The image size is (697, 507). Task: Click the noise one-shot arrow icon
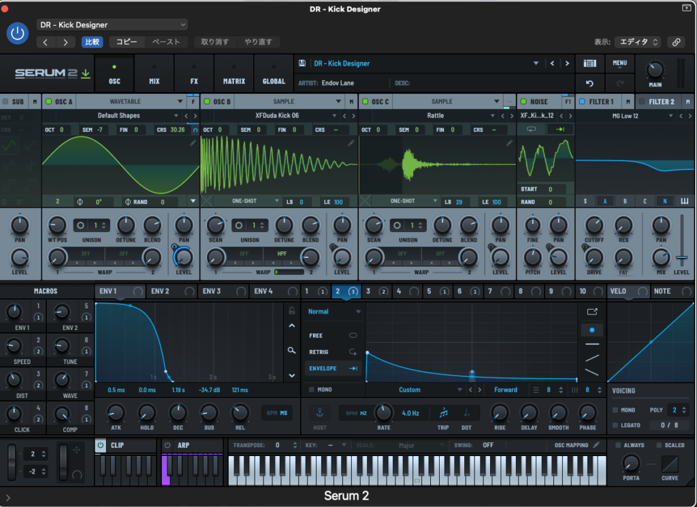pyautogui.click(x=560, y=129)
